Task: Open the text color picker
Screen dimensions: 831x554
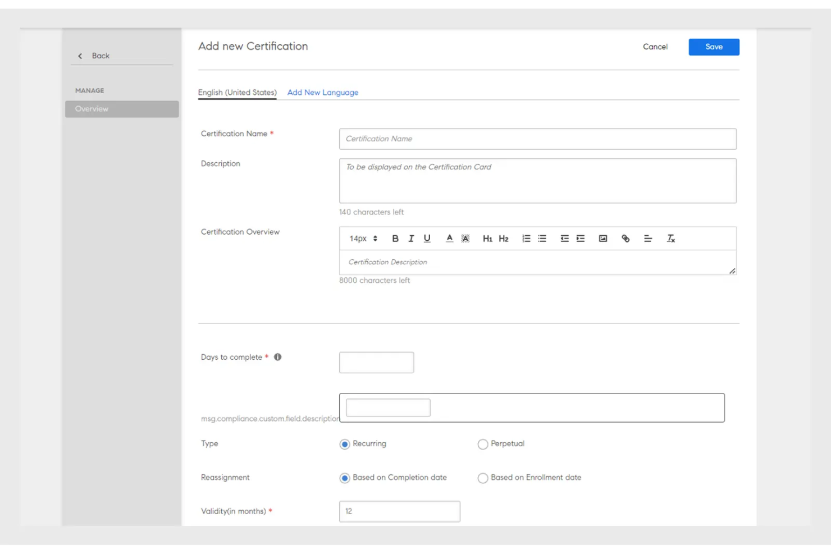Action: 449,238
